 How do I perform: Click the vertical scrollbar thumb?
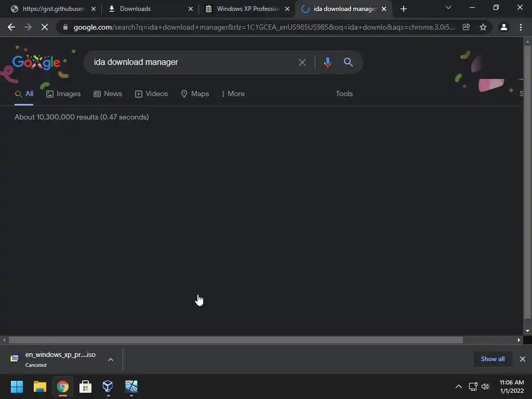[527, 181]
